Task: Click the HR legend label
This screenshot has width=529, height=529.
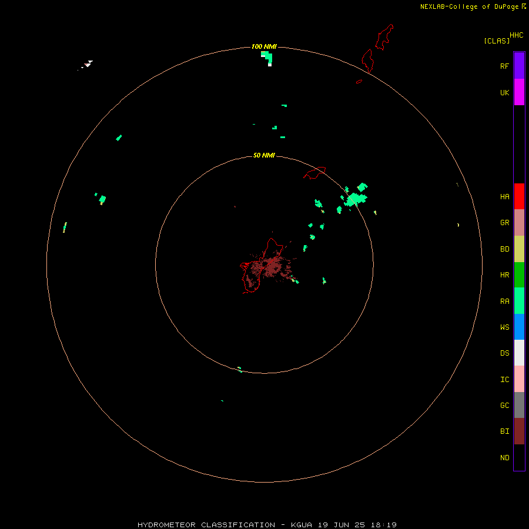Action: [504, 275]
